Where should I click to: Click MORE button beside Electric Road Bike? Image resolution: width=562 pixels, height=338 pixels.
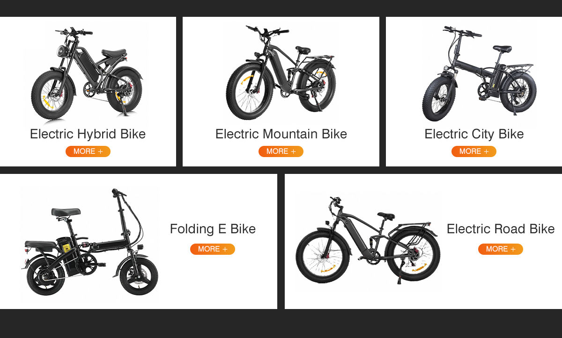tap(500, 249)
